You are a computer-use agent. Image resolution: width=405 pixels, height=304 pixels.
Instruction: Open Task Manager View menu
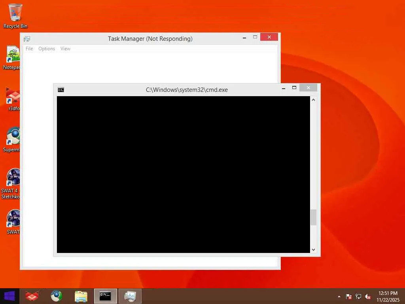[65, 49]
